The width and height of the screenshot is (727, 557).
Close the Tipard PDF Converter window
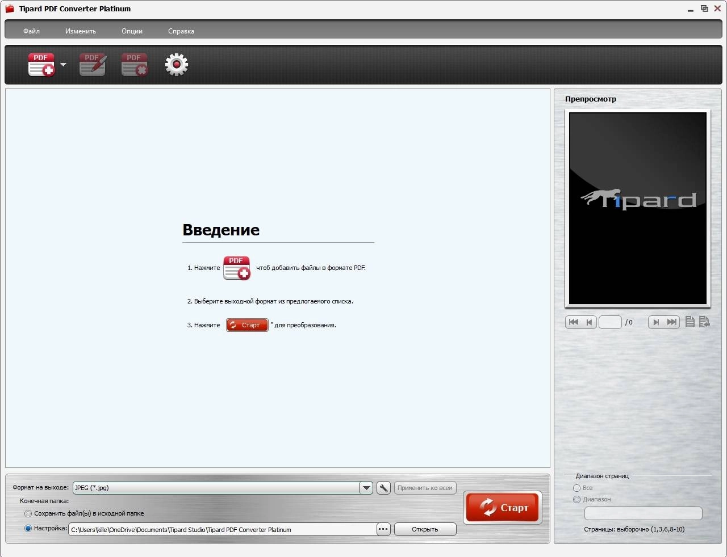pos(717,9)
